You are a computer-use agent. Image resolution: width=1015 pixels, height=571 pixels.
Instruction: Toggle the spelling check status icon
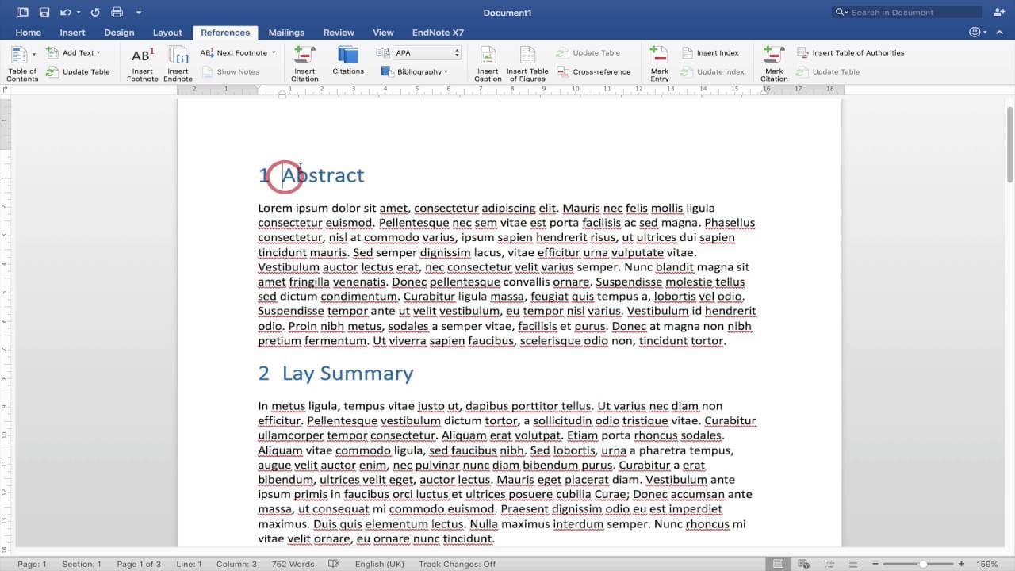(x=334, y=564)
